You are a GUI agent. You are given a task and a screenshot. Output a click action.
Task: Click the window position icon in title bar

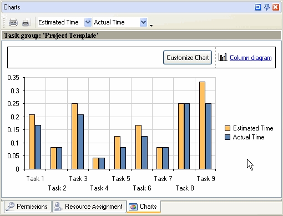pos(258,7)
